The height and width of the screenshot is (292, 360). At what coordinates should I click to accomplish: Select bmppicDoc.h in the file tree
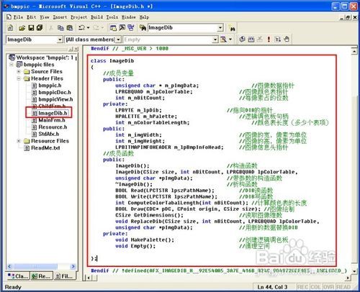tap(55, 92)
